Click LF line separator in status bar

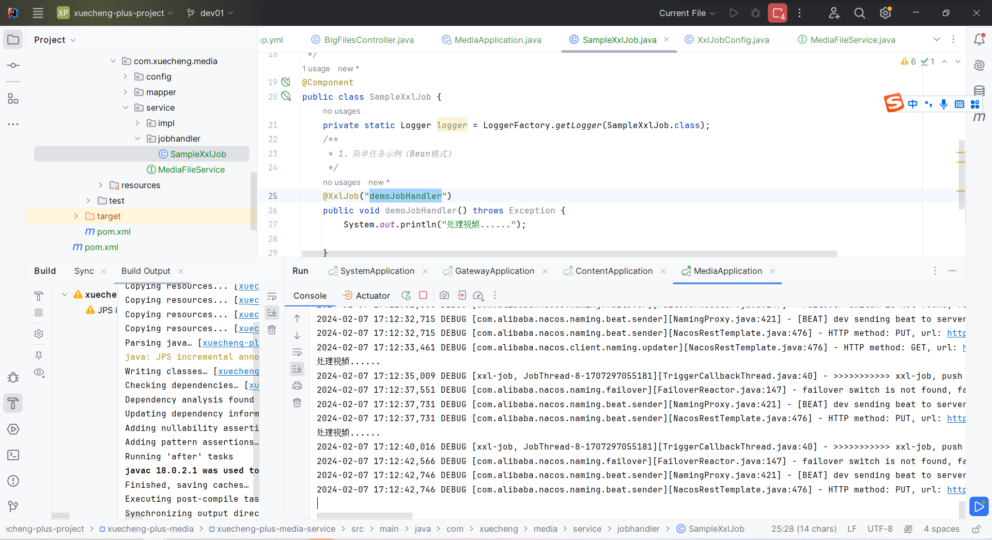852,529
